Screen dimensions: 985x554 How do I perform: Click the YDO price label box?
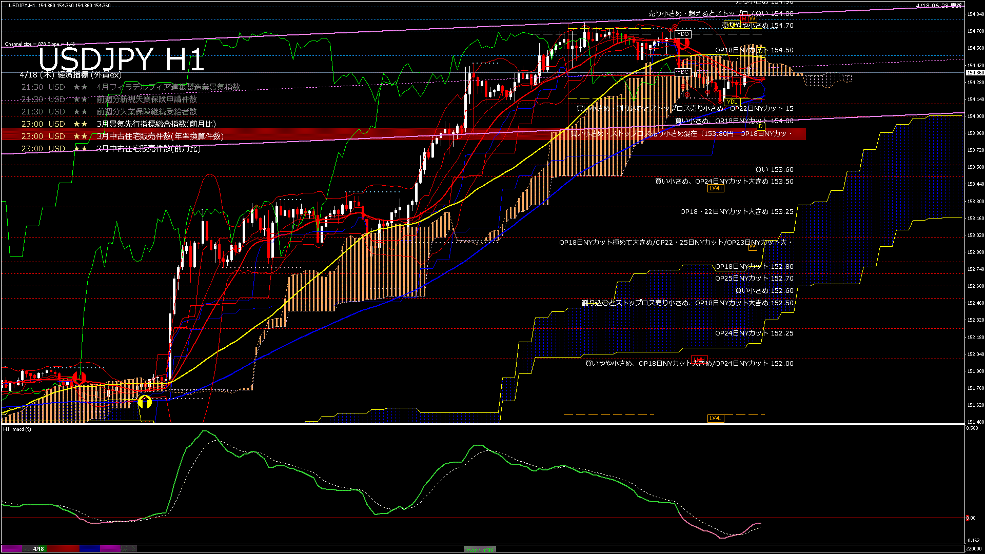683,34
